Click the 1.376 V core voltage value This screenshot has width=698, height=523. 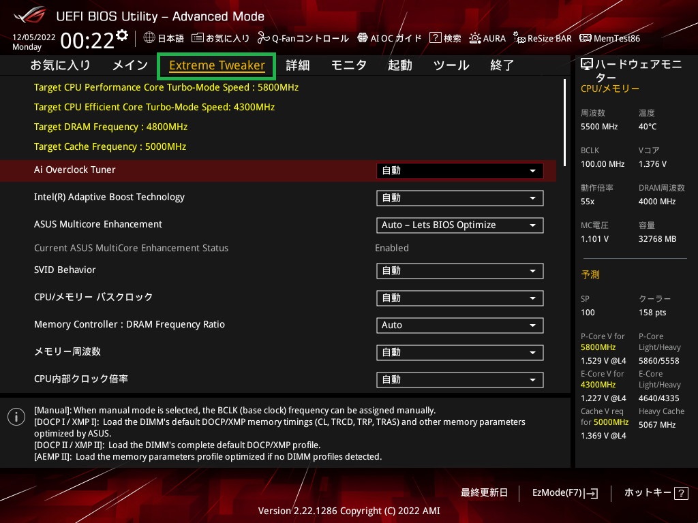coord(652,164)
